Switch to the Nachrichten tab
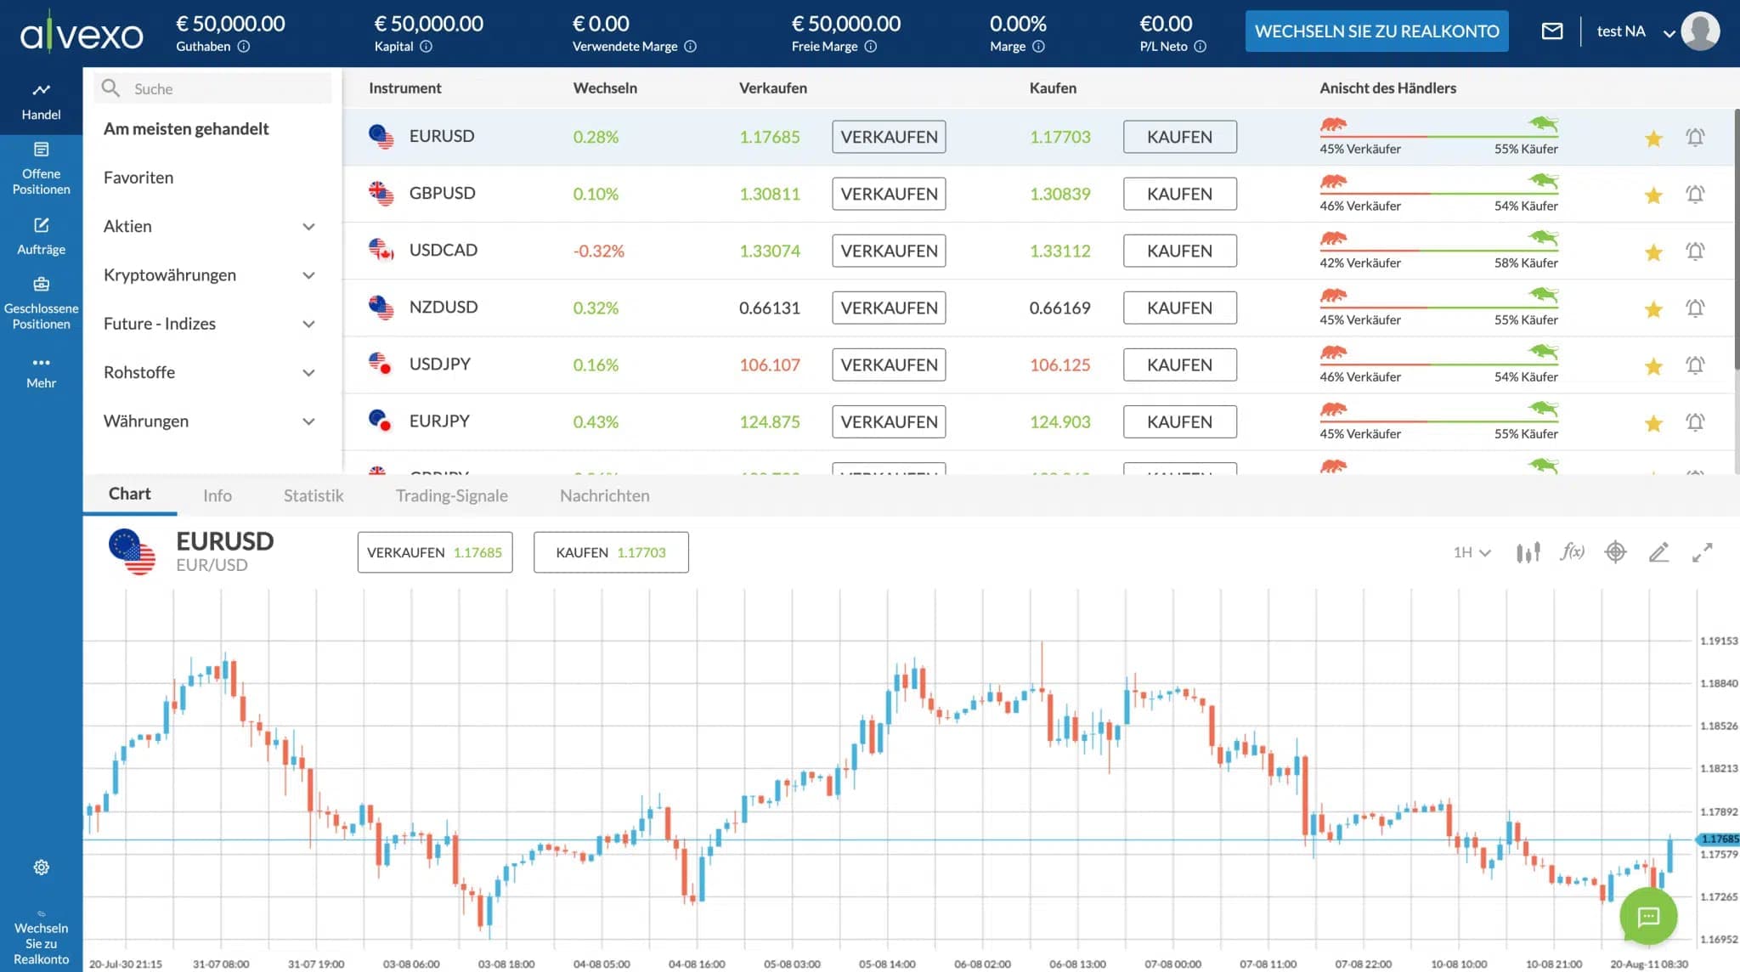The width and height of the screenshot is (1740, 972). tap(604, 495)
